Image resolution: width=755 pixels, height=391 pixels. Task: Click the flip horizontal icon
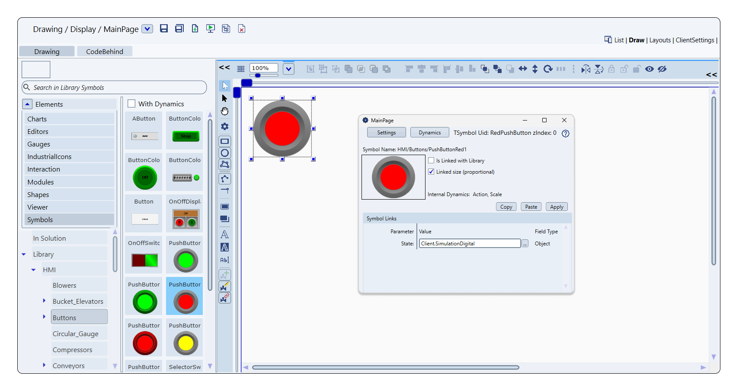click(x=586, y=69)
